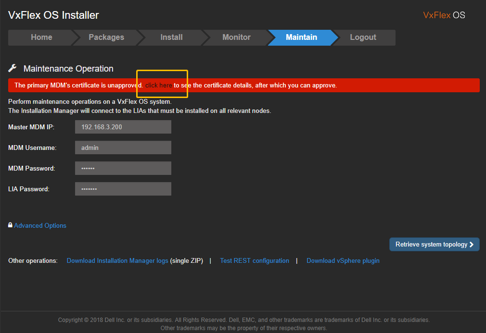Click the VxFlex OS Installer title

[53, 15]
